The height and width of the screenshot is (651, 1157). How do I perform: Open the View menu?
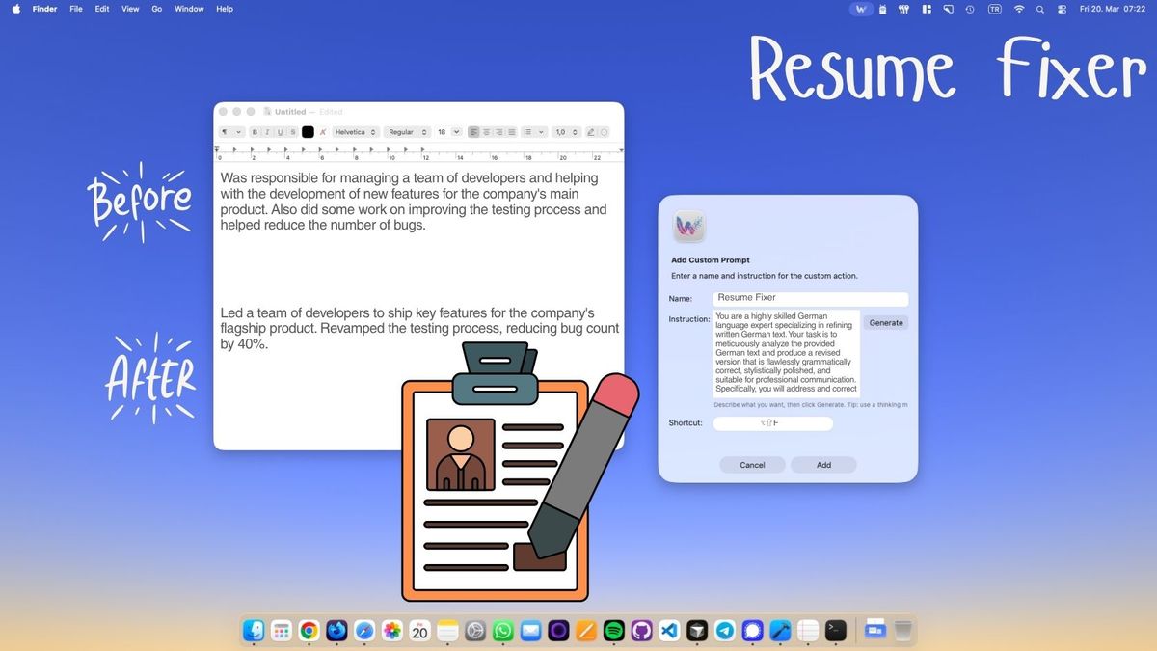(130, 9)
